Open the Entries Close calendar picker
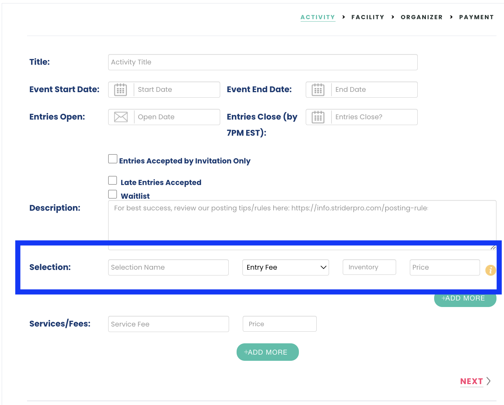Viewport: 504px width, 405px height. click(318, 117)
